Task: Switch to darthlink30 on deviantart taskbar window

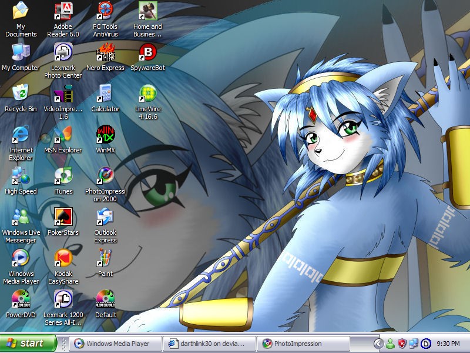Action: click(210, 344)
